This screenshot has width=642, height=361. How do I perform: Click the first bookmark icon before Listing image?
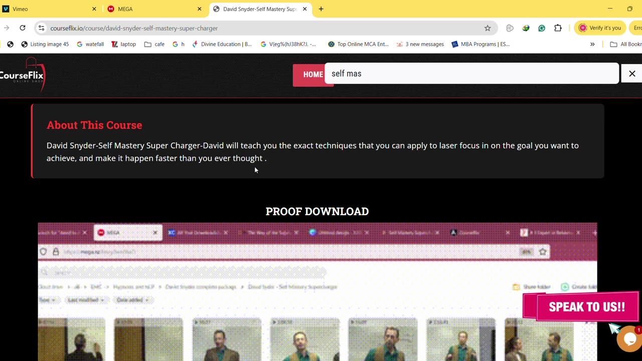(x=10, y=44)
